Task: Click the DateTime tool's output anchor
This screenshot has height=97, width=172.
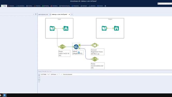Action: coord(98,45)
